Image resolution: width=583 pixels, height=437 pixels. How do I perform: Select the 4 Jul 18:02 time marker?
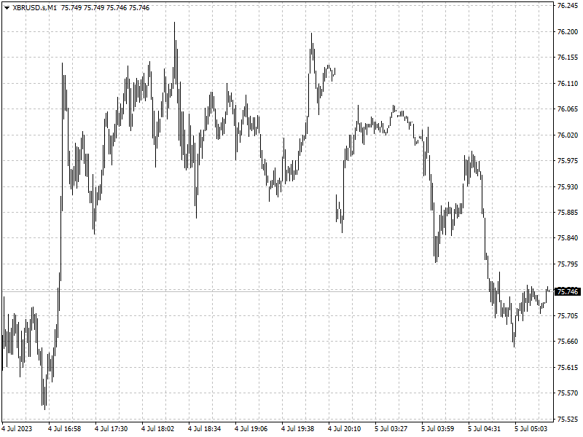point(158,429)
